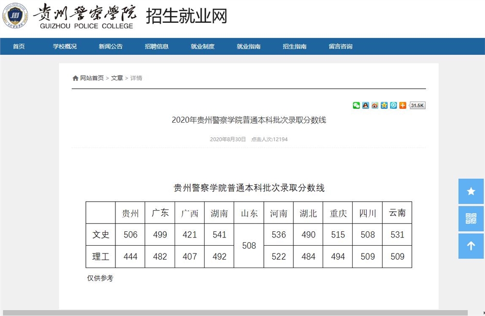Click the 广东 column header
Viewport: 485px width, 316px height.
tap(160, 213)
